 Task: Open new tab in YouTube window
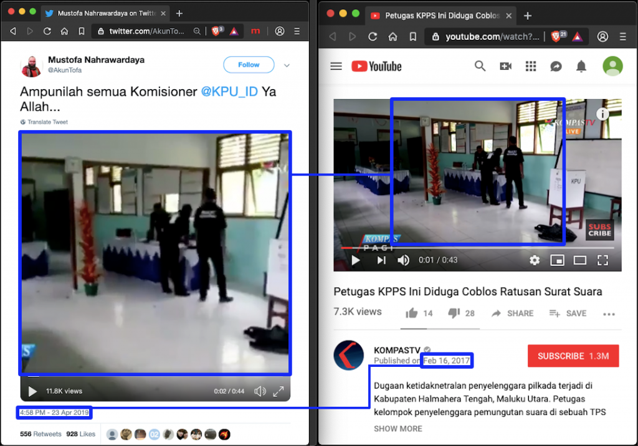click(527, 15)
